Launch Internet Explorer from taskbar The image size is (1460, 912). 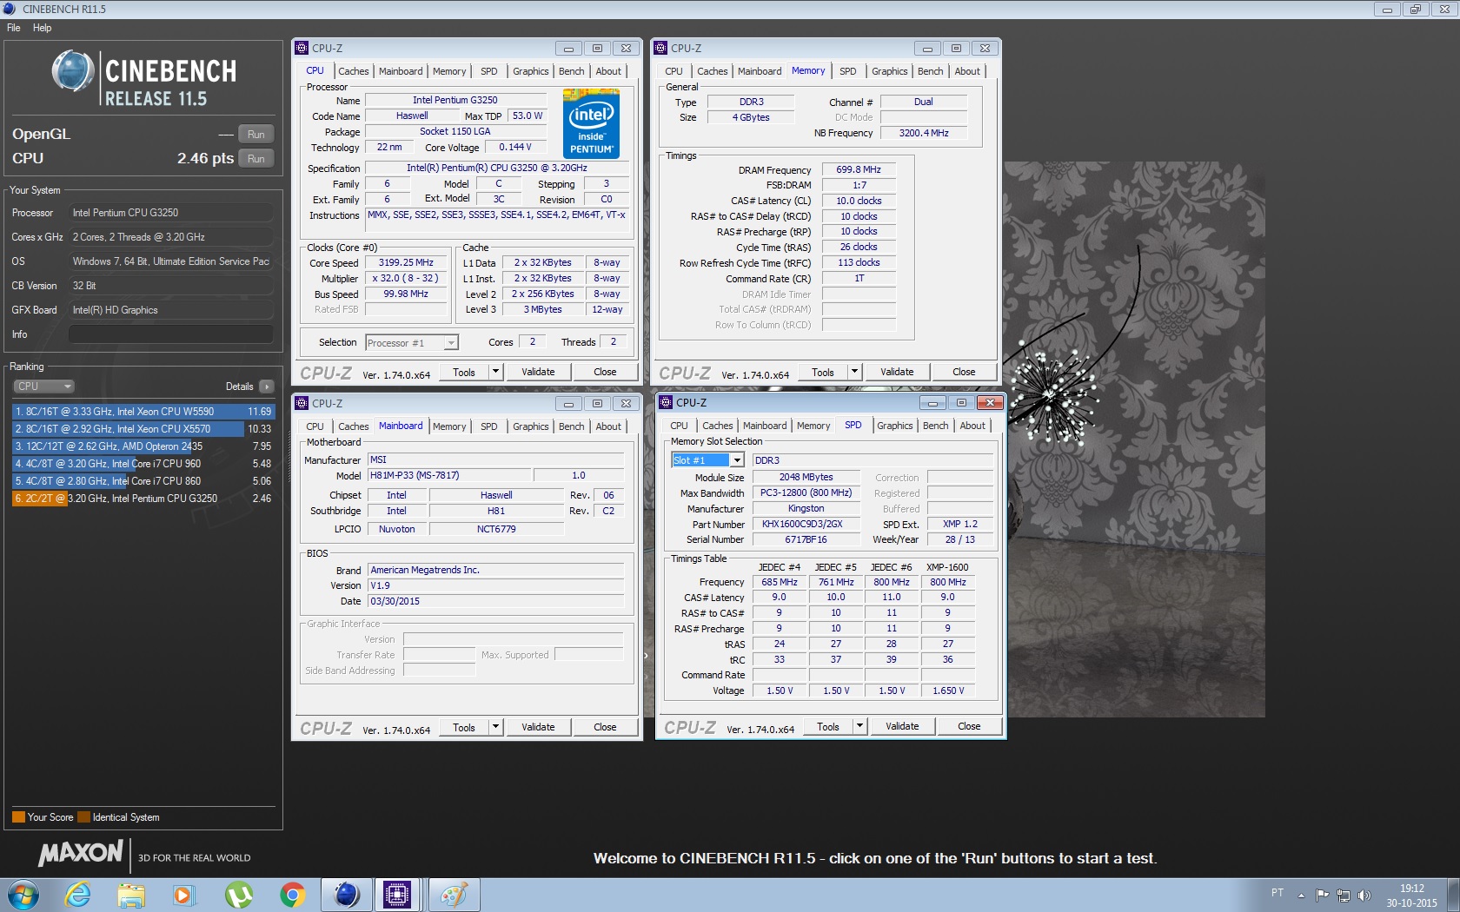click(77, 895)
